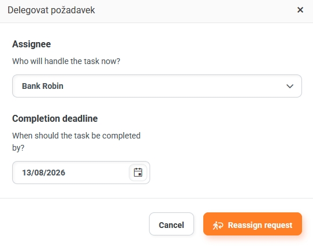Click the 13/08/2026 date text
This screenshot has height=247, width=313.
tap(43, 173)
